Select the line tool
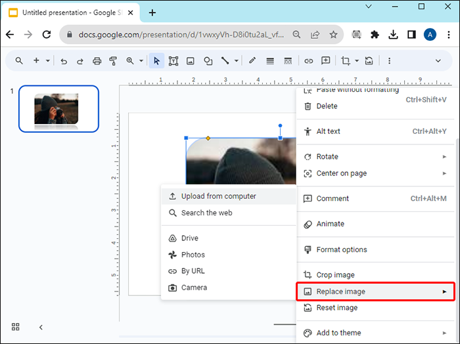Image resolution: width=460 pixels, height=344 pixels. click(x=225, y=60)
